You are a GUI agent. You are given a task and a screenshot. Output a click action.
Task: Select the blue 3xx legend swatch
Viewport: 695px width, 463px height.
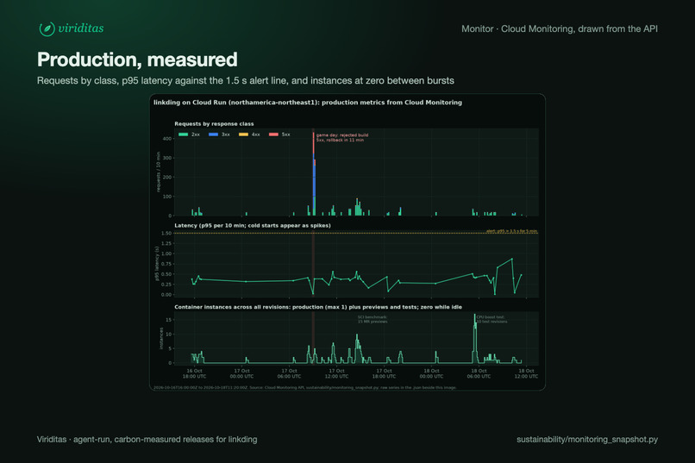pos(213,135)
